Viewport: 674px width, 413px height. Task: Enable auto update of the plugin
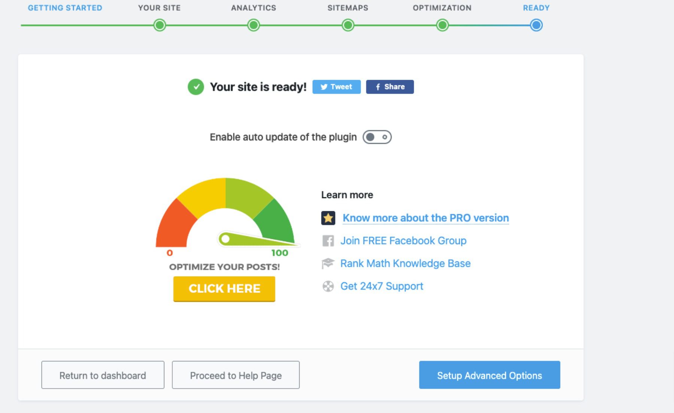point(377,137)
